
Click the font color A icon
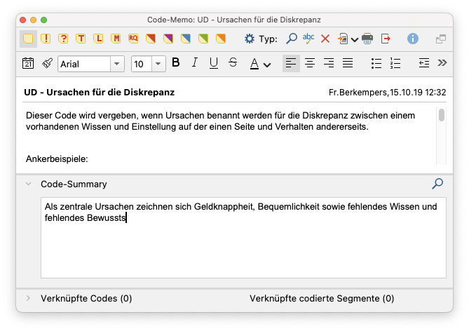[254, 63]
